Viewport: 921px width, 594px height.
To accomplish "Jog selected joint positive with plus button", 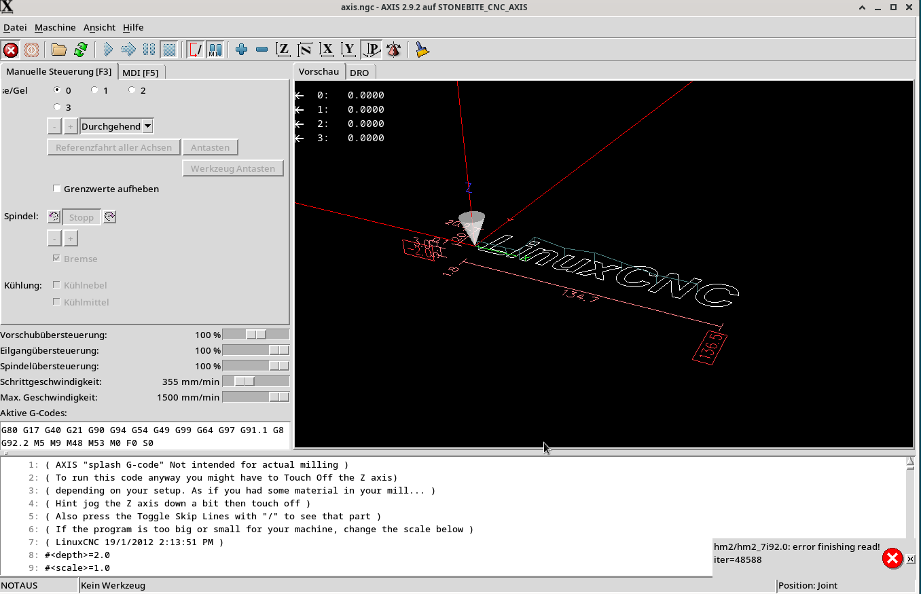I will [x=70, y=126].
